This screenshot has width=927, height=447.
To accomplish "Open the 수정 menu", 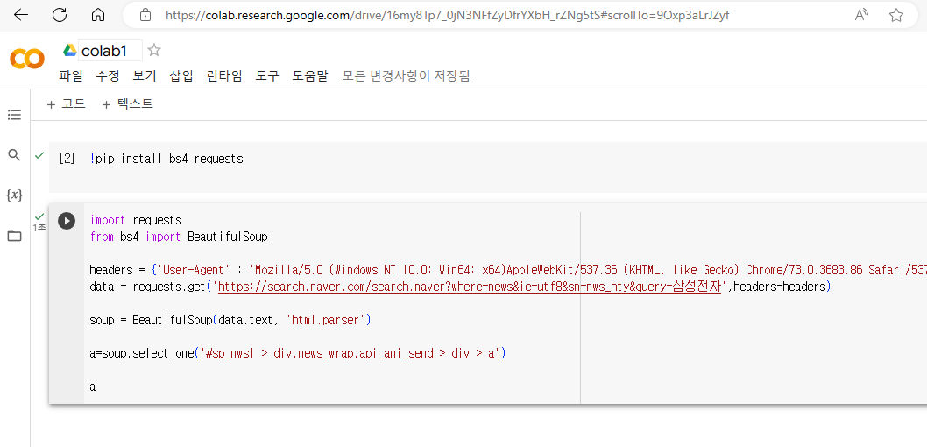I will point(108,75).
